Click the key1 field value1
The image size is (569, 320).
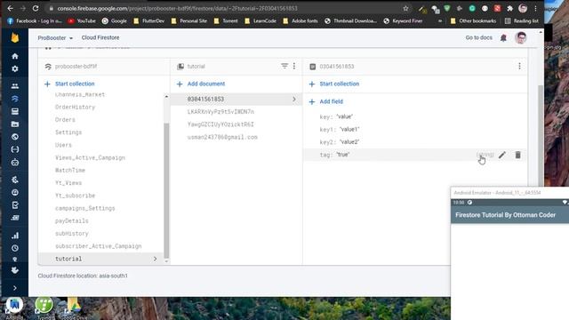(x=349, y=129)
